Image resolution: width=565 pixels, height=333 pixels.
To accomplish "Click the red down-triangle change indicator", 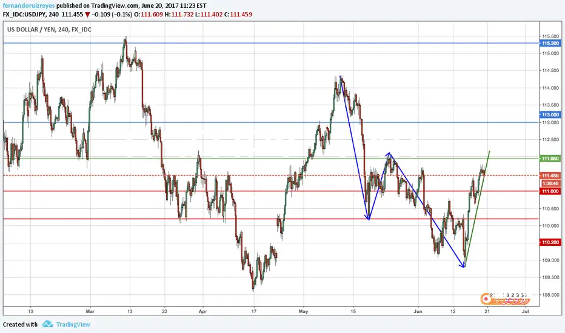I will tap(87, 15).
